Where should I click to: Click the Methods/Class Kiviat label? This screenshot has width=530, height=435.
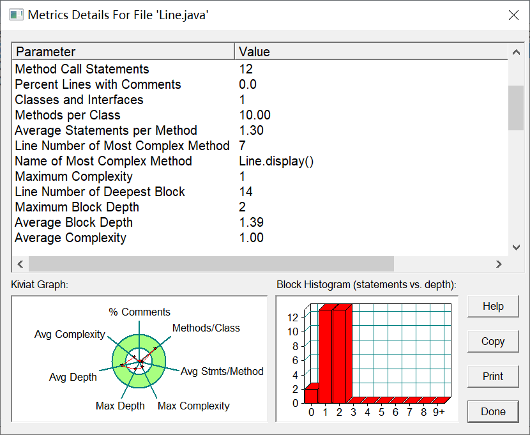tap(206, 328)
